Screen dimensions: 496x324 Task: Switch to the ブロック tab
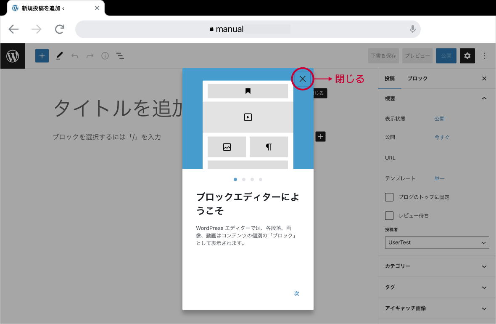click(417, 78)
